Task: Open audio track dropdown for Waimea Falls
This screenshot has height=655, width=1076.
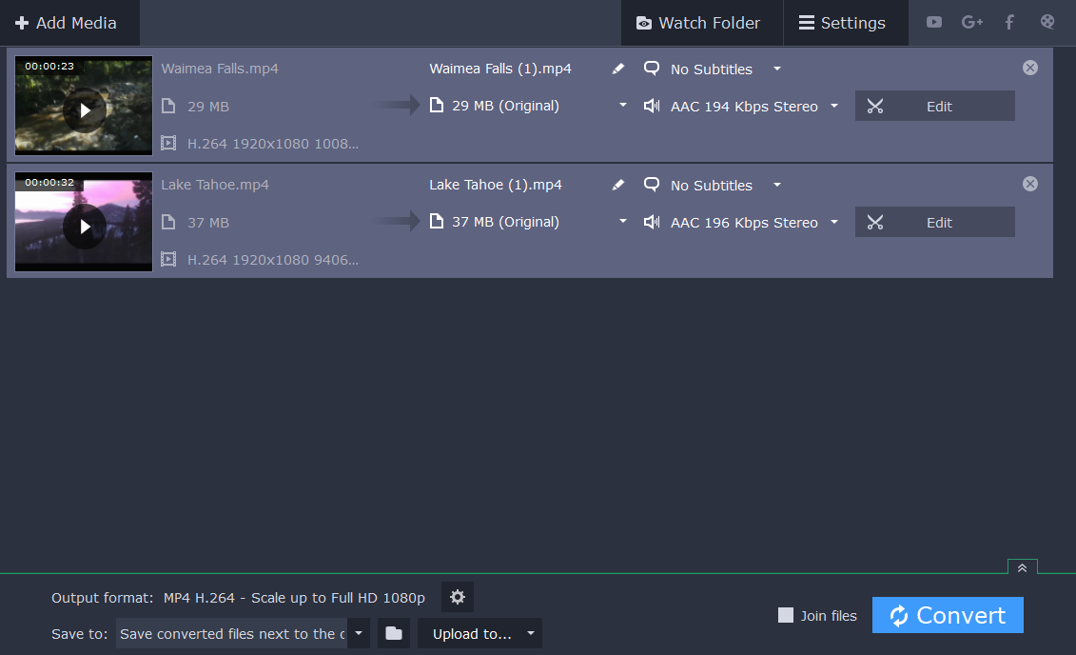Action: click(x=834, y=106)
